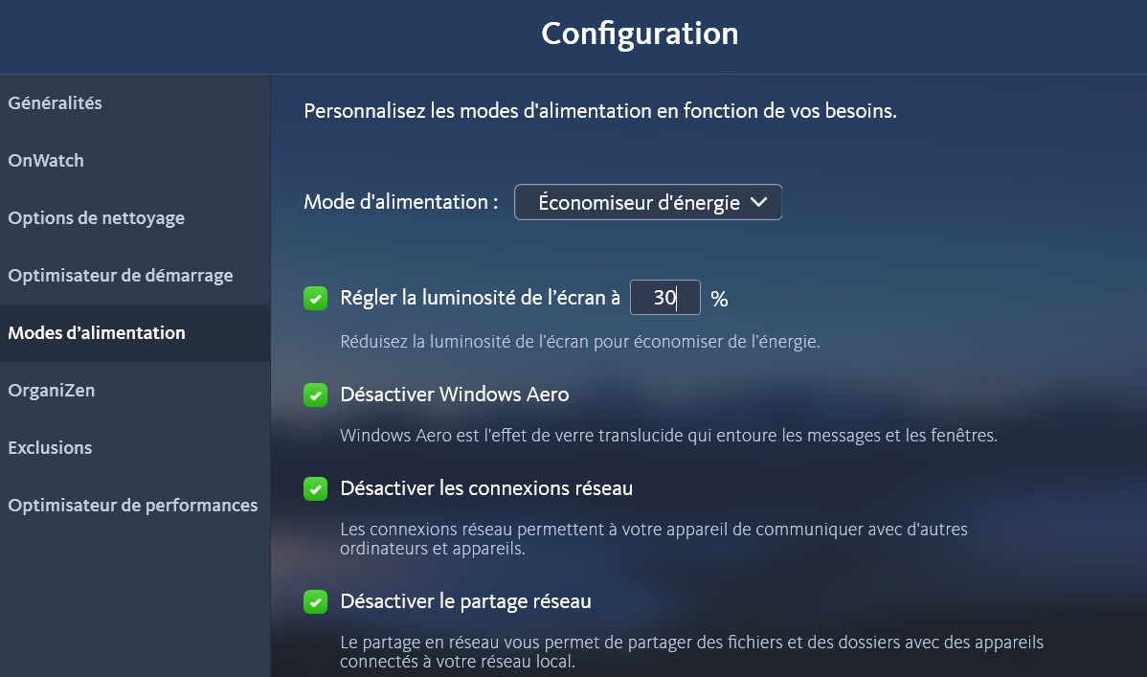Click the brightness percentage input field
1147x677 pixels.
(x=664, y=298)
